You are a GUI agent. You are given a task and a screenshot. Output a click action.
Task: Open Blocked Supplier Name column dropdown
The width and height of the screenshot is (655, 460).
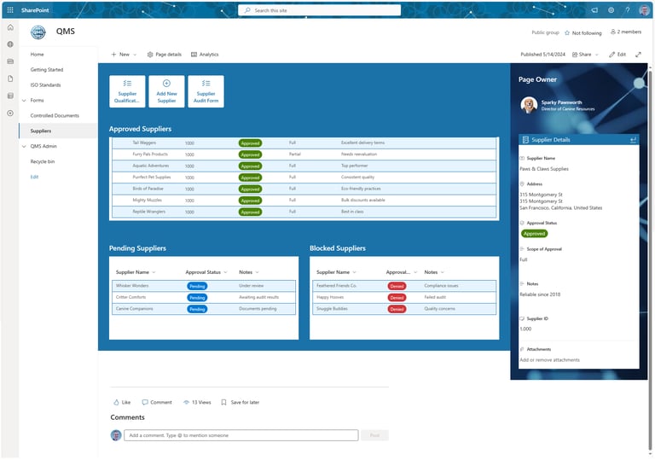(354, 272)
